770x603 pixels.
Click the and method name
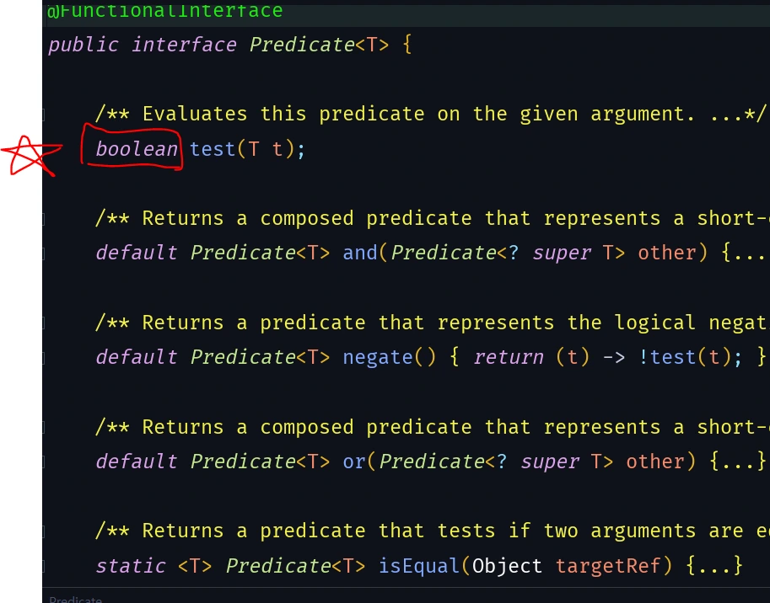360,253
